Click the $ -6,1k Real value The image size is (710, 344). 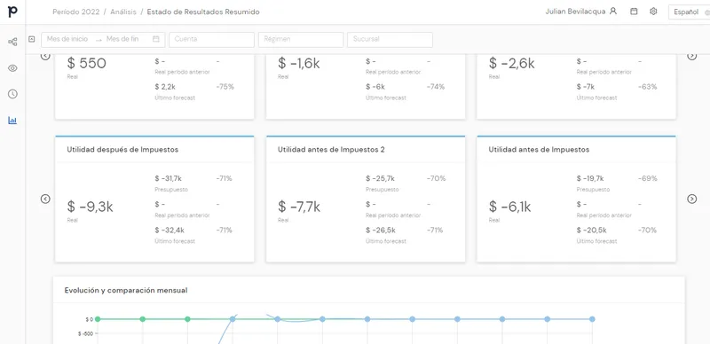coord(509,207)
